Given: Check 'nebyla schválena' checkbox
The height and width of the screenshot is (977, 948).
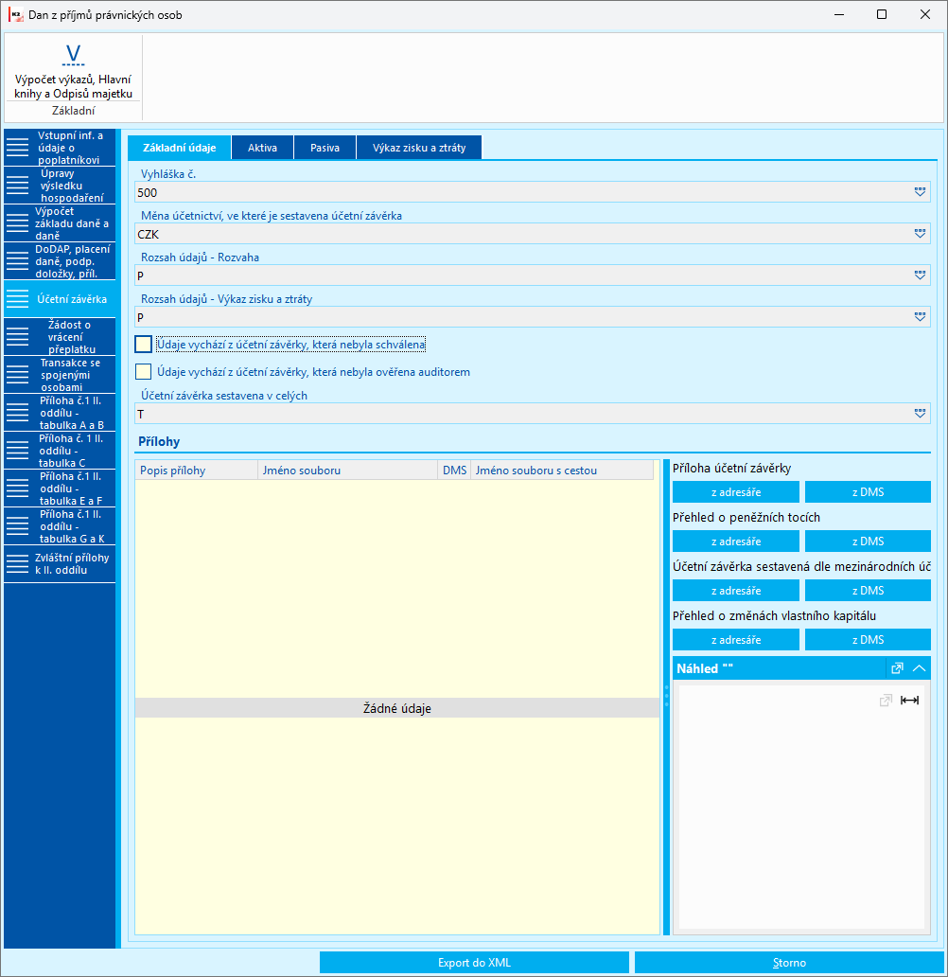Looking at the screenshot, I should pyautogui.click(x=143, y=345).
